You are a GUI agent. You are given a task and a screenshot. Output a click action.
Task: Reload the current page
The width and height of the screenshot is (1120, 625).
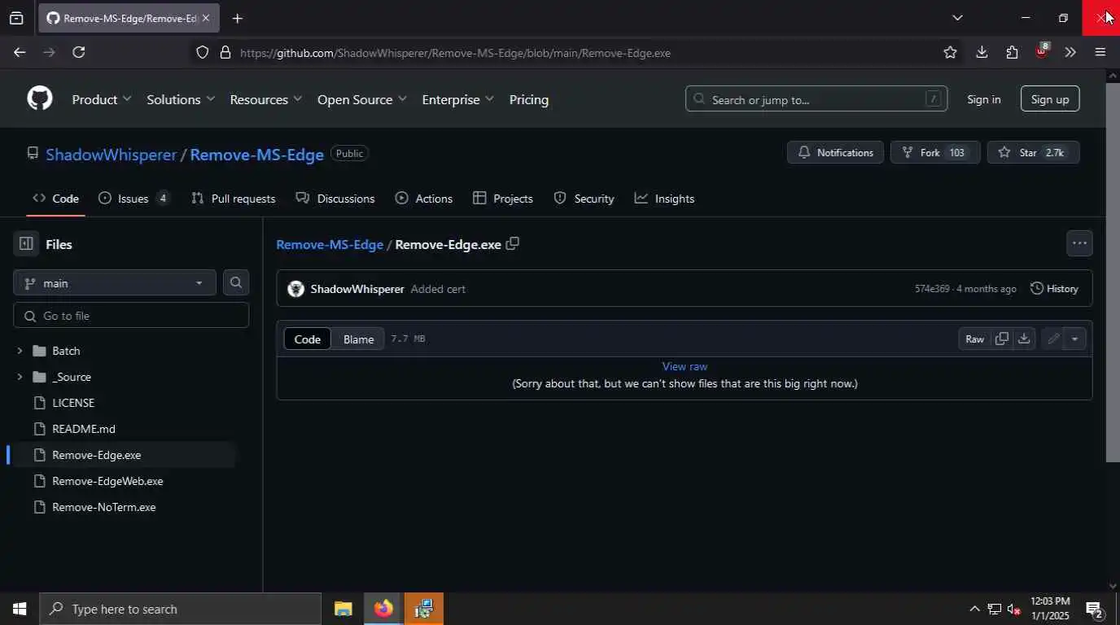pyautogui.click(x=79, y=52)
